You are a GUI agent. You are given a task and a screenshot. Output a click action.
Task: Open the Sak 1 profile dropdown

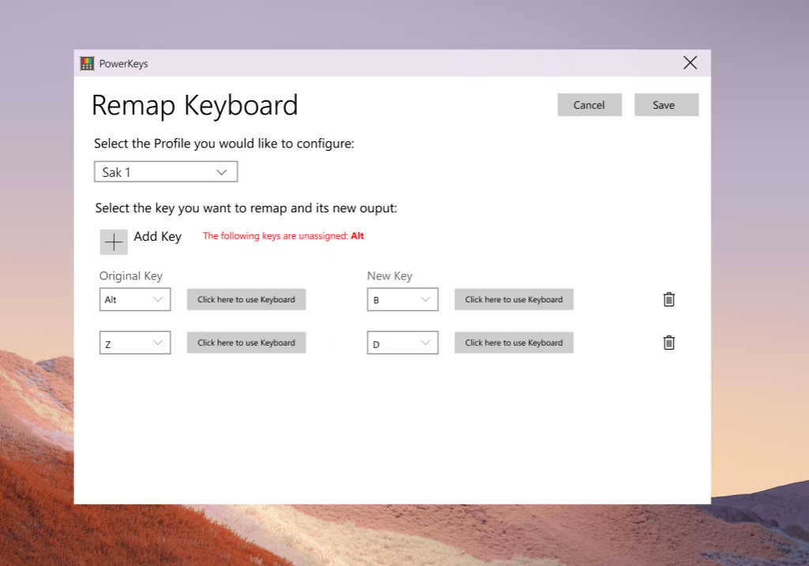(165, 171)
